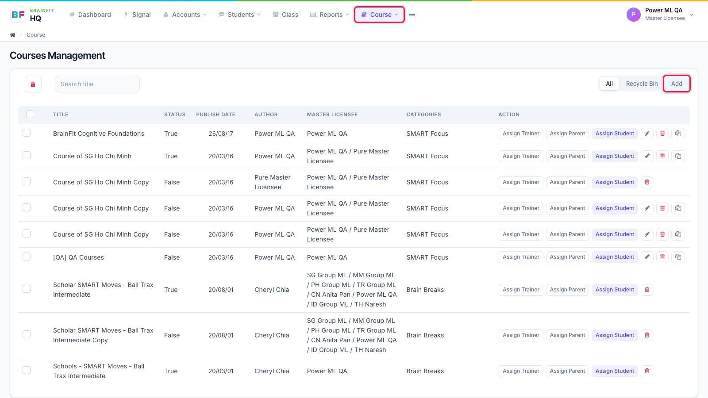
Task: Switch to the Recycle Bin tab
Action: 642,84
